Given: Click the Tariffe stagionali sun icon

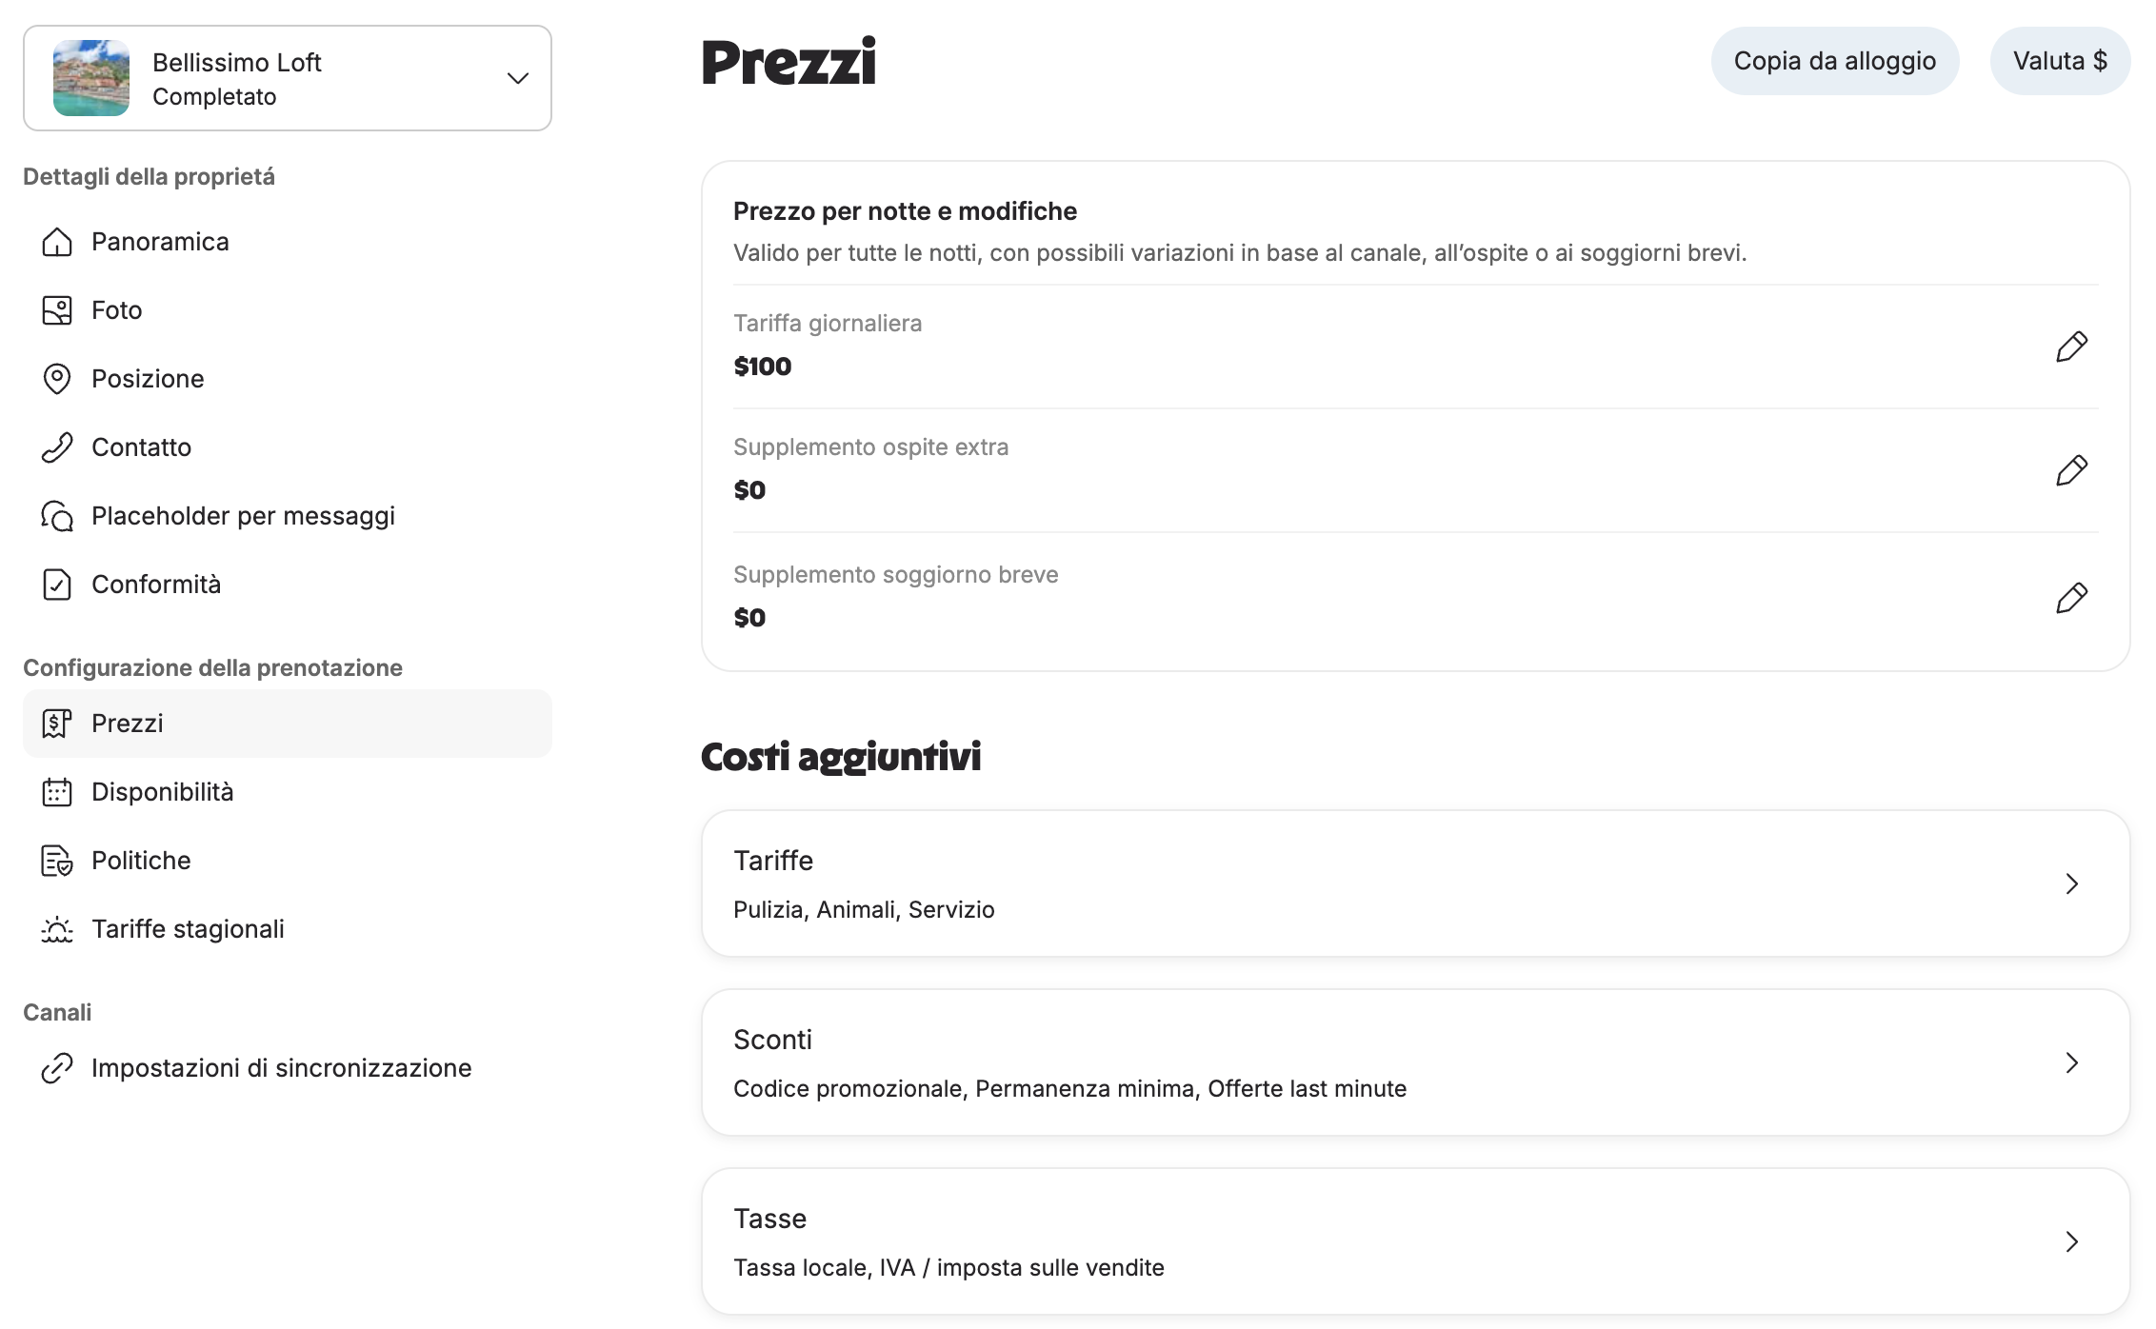Looking at the screenshot, I should [x=57, y=929].
